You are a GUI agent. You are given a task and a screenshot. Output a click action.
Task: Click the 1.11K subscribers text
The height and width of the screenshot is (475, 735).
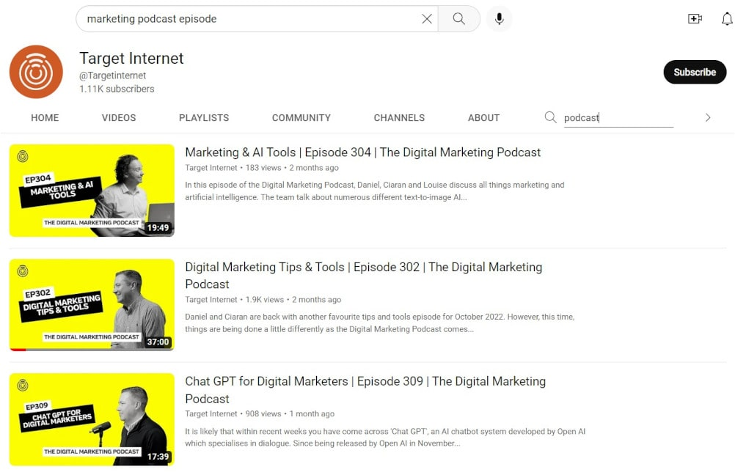[x=117, y=89]
